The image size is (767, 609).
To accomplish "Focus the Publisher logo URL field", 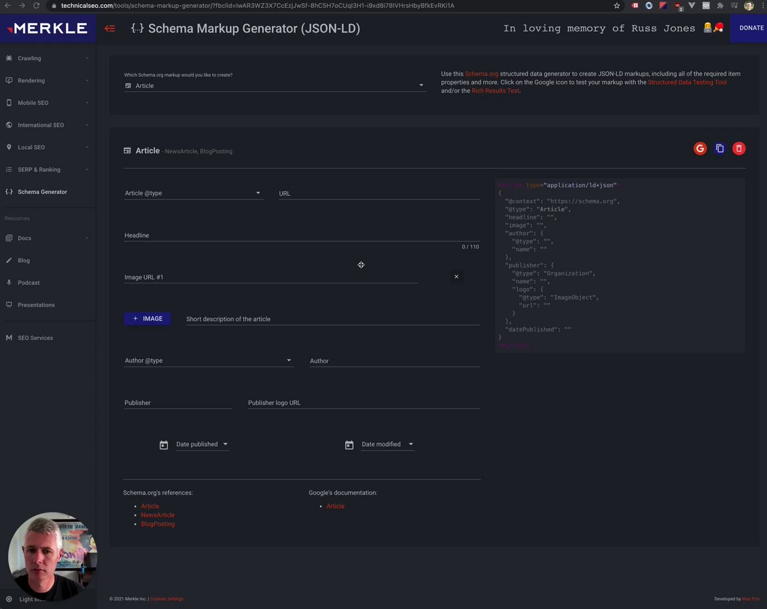I will tap(364, 402).
